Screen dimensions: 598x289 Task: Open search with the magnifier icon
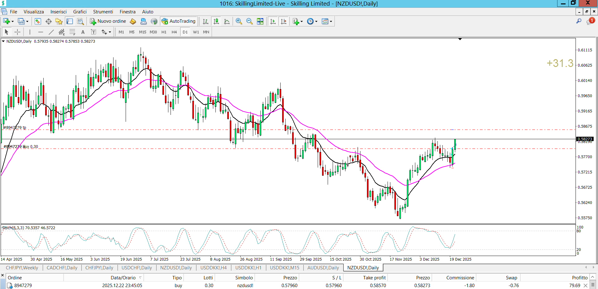[579, 21]
